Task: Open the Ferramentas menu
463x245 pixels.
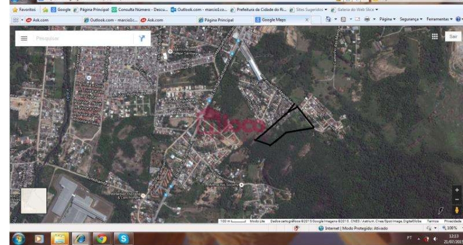Action: (440, 19)
